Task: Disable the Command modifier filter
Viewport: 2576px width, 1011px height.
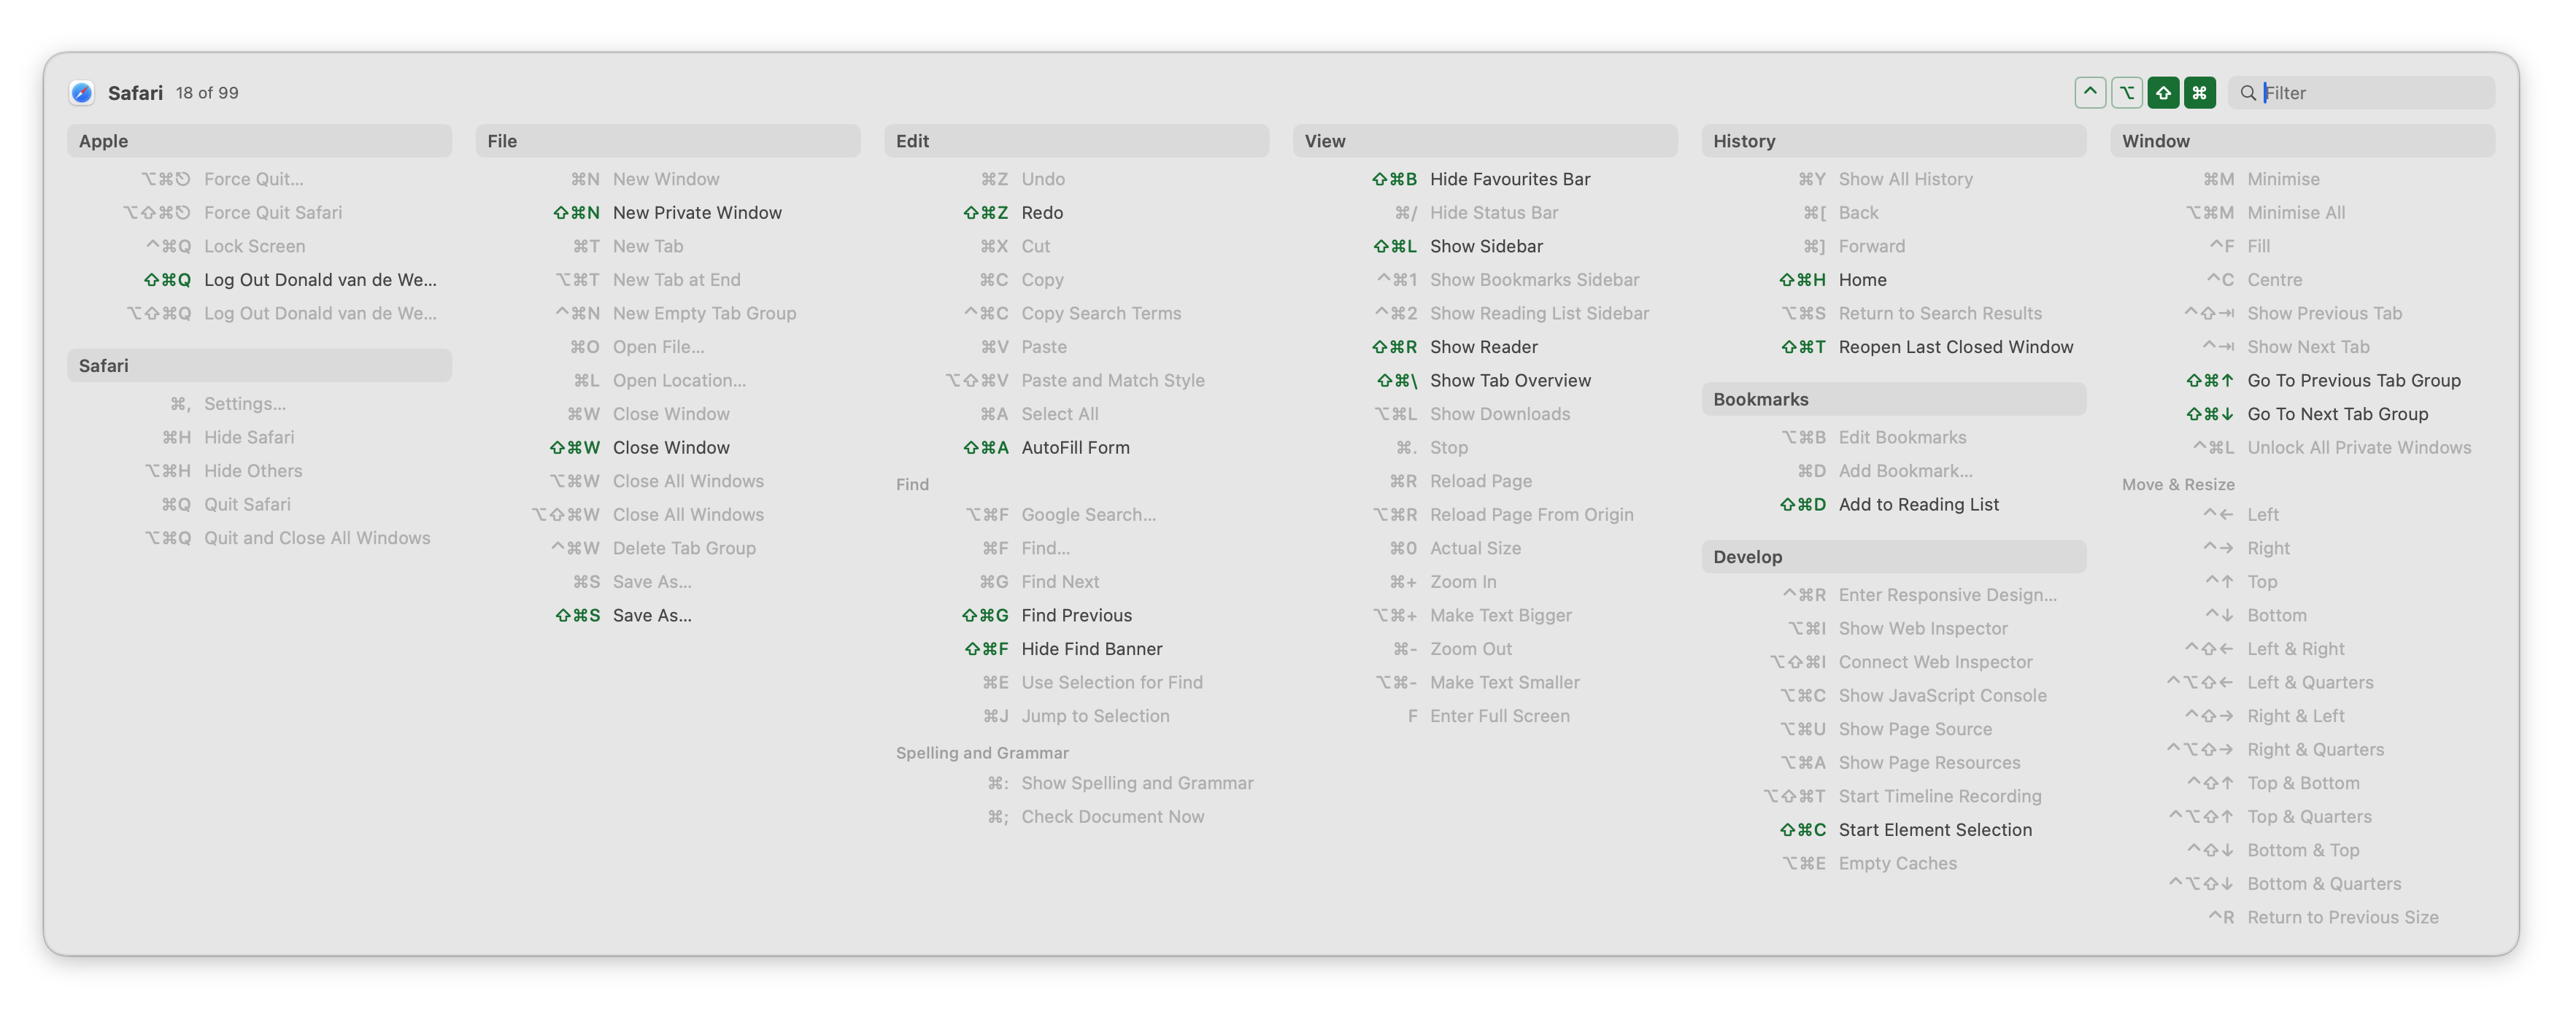Action: tap(2199, 93)
